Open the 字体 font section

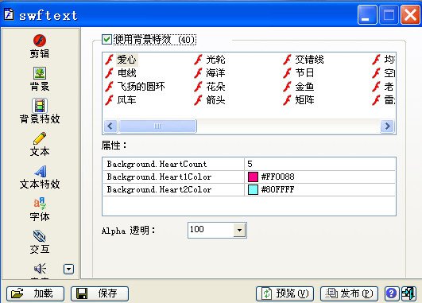pyautogui.click(x=40, y=209)
